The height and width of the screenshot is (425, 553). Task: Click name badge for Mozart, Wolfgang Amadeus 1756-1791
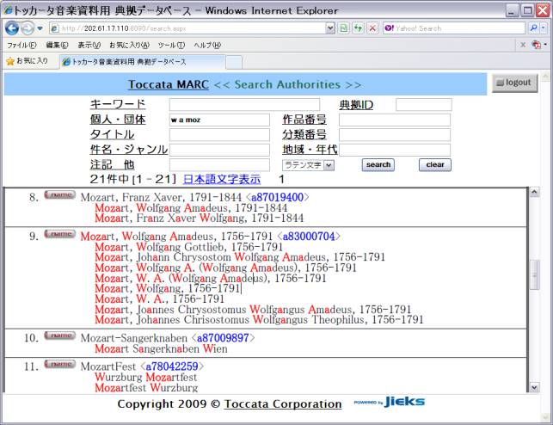pos(59,234)
